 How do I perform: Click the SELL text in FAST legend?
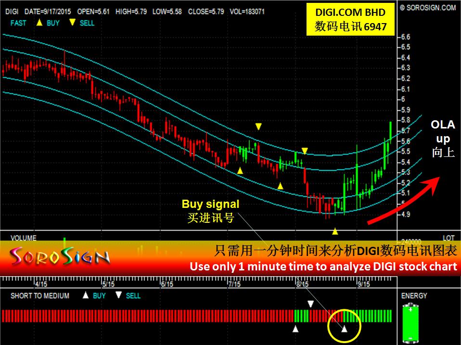pyautogui.click(x=87, y=23)
